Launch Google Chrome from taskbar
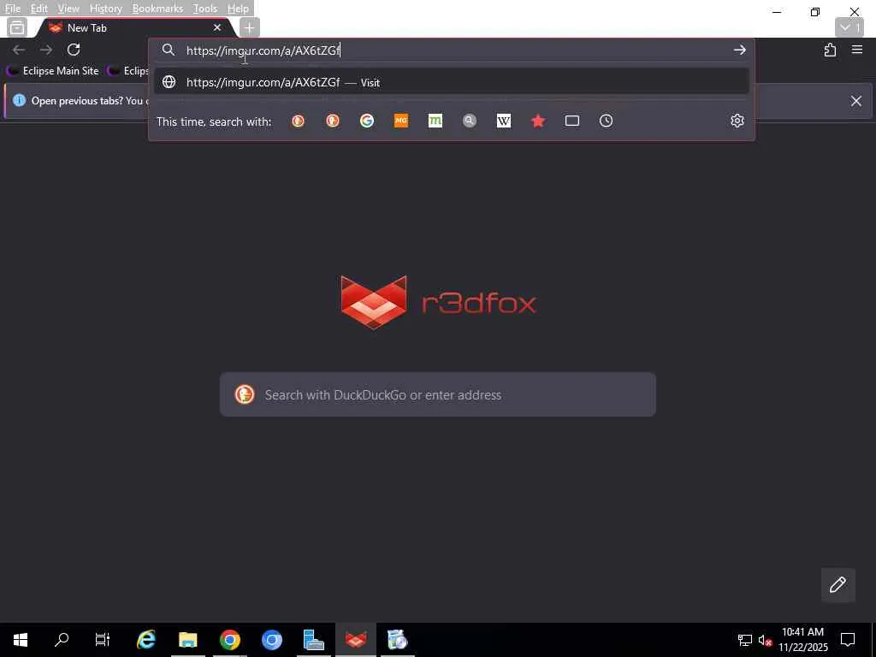876x657 pixels. (x=229, y=640)
